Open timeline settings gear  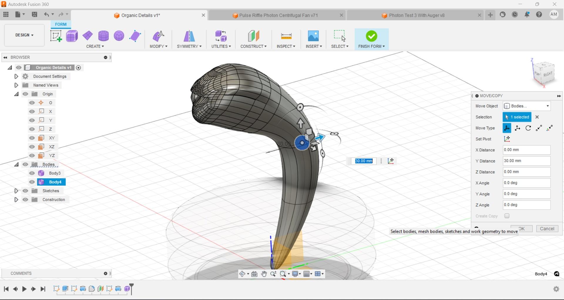click(556, 289)
